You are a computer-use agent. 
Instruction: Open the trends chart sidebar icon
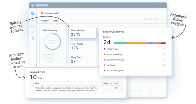pyautogui.click(x=33, y=32)
